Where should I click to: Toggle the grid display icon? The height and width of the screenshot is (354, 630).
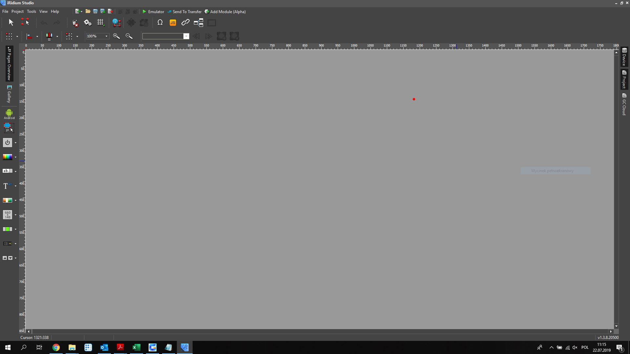coord(100,23)
